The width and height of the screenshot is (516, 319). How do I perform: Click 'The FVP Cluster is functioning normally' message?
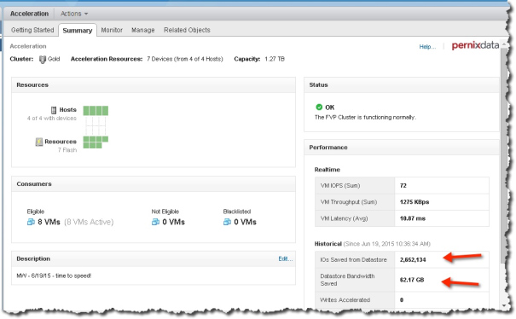pyautogui.click(x=365, y=118)
